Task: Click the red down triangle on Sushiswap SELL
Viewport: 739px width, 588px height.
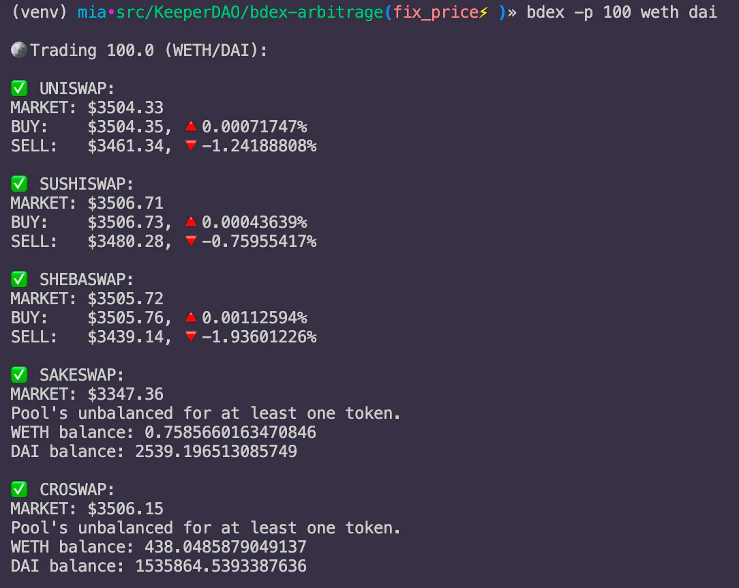Action: 191,241
